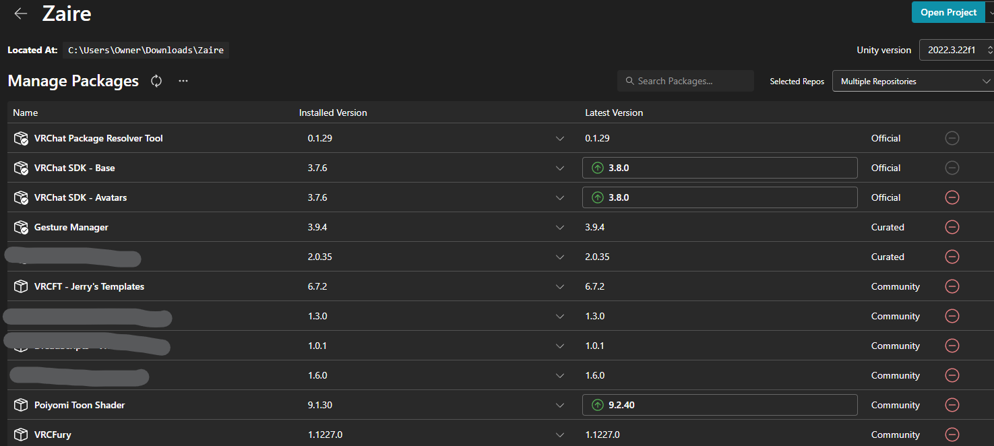Viewport: 994px width, 446px height.
Task: Update Poiyomi Toon Shader to 9.2.40
Action: pyautogui.click(x=720, y=405)
